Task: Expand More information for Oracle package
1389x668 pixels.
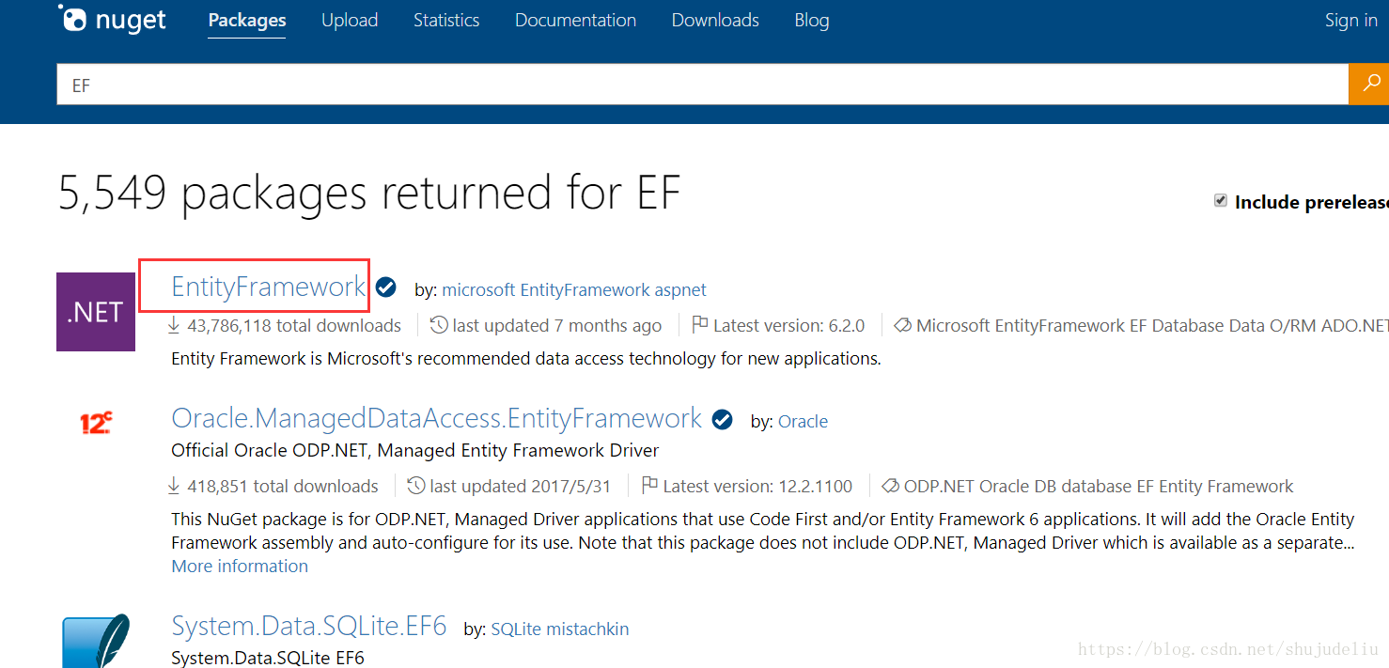Action: click(240, 566)
